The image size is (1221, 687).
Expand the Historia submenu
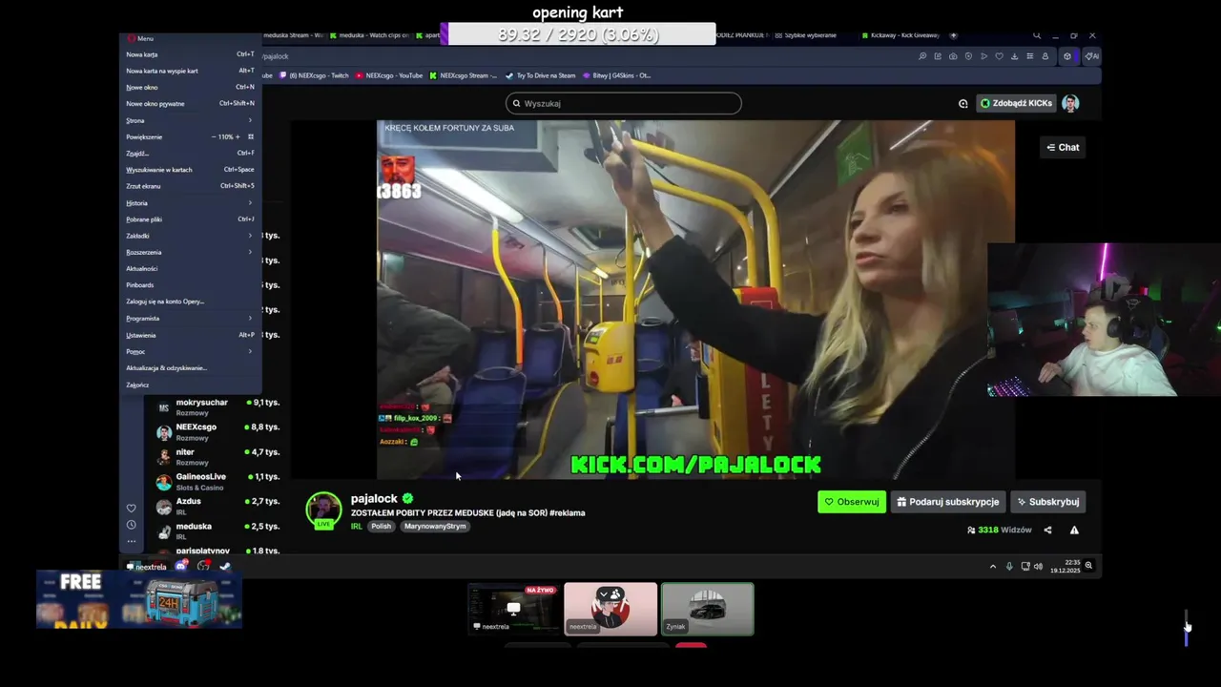coord(191,202)
